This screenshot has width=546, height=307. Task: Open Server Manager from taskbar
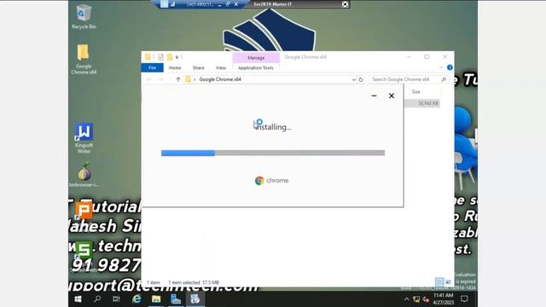[176, 298]
